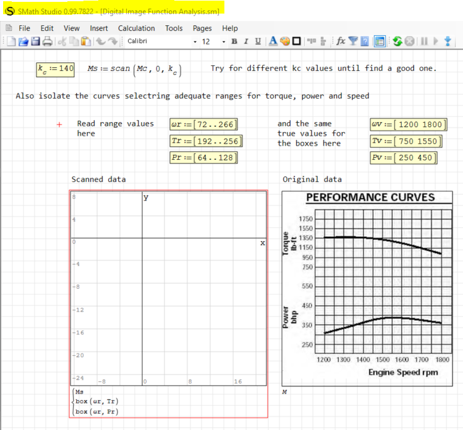Click the funnel icon in the toolbar

tap(353, 41)
